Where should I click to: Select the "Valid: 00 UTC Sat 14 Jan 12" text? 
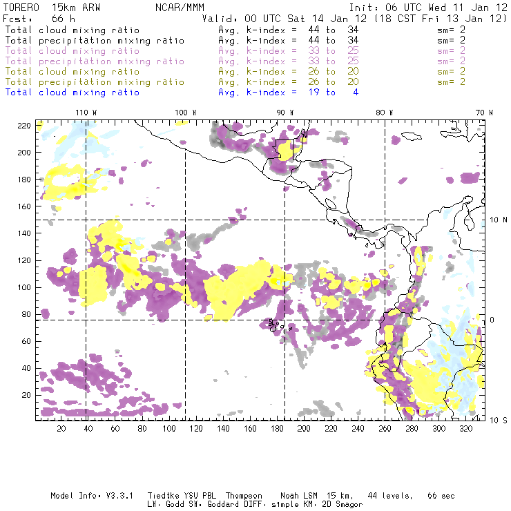pyautogui.click(x=285, y=18)
